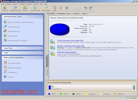Click the Differential Backup icon

pos(5,31)
